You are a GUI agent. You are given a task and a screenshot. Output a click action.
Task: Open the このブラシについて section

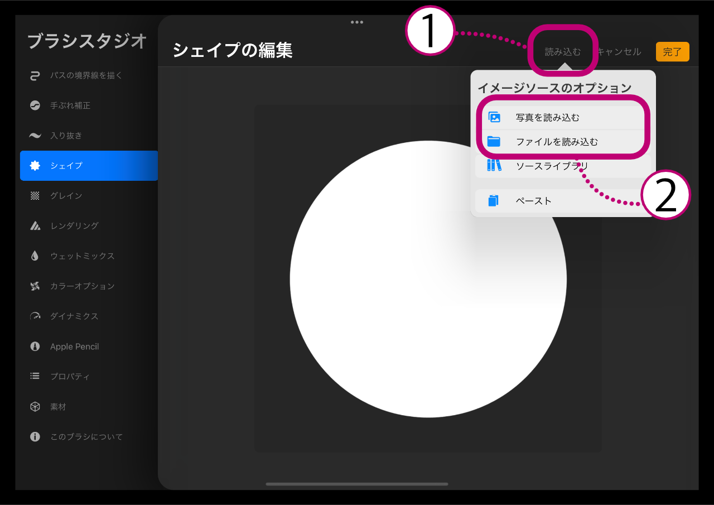tap(86, 437)
